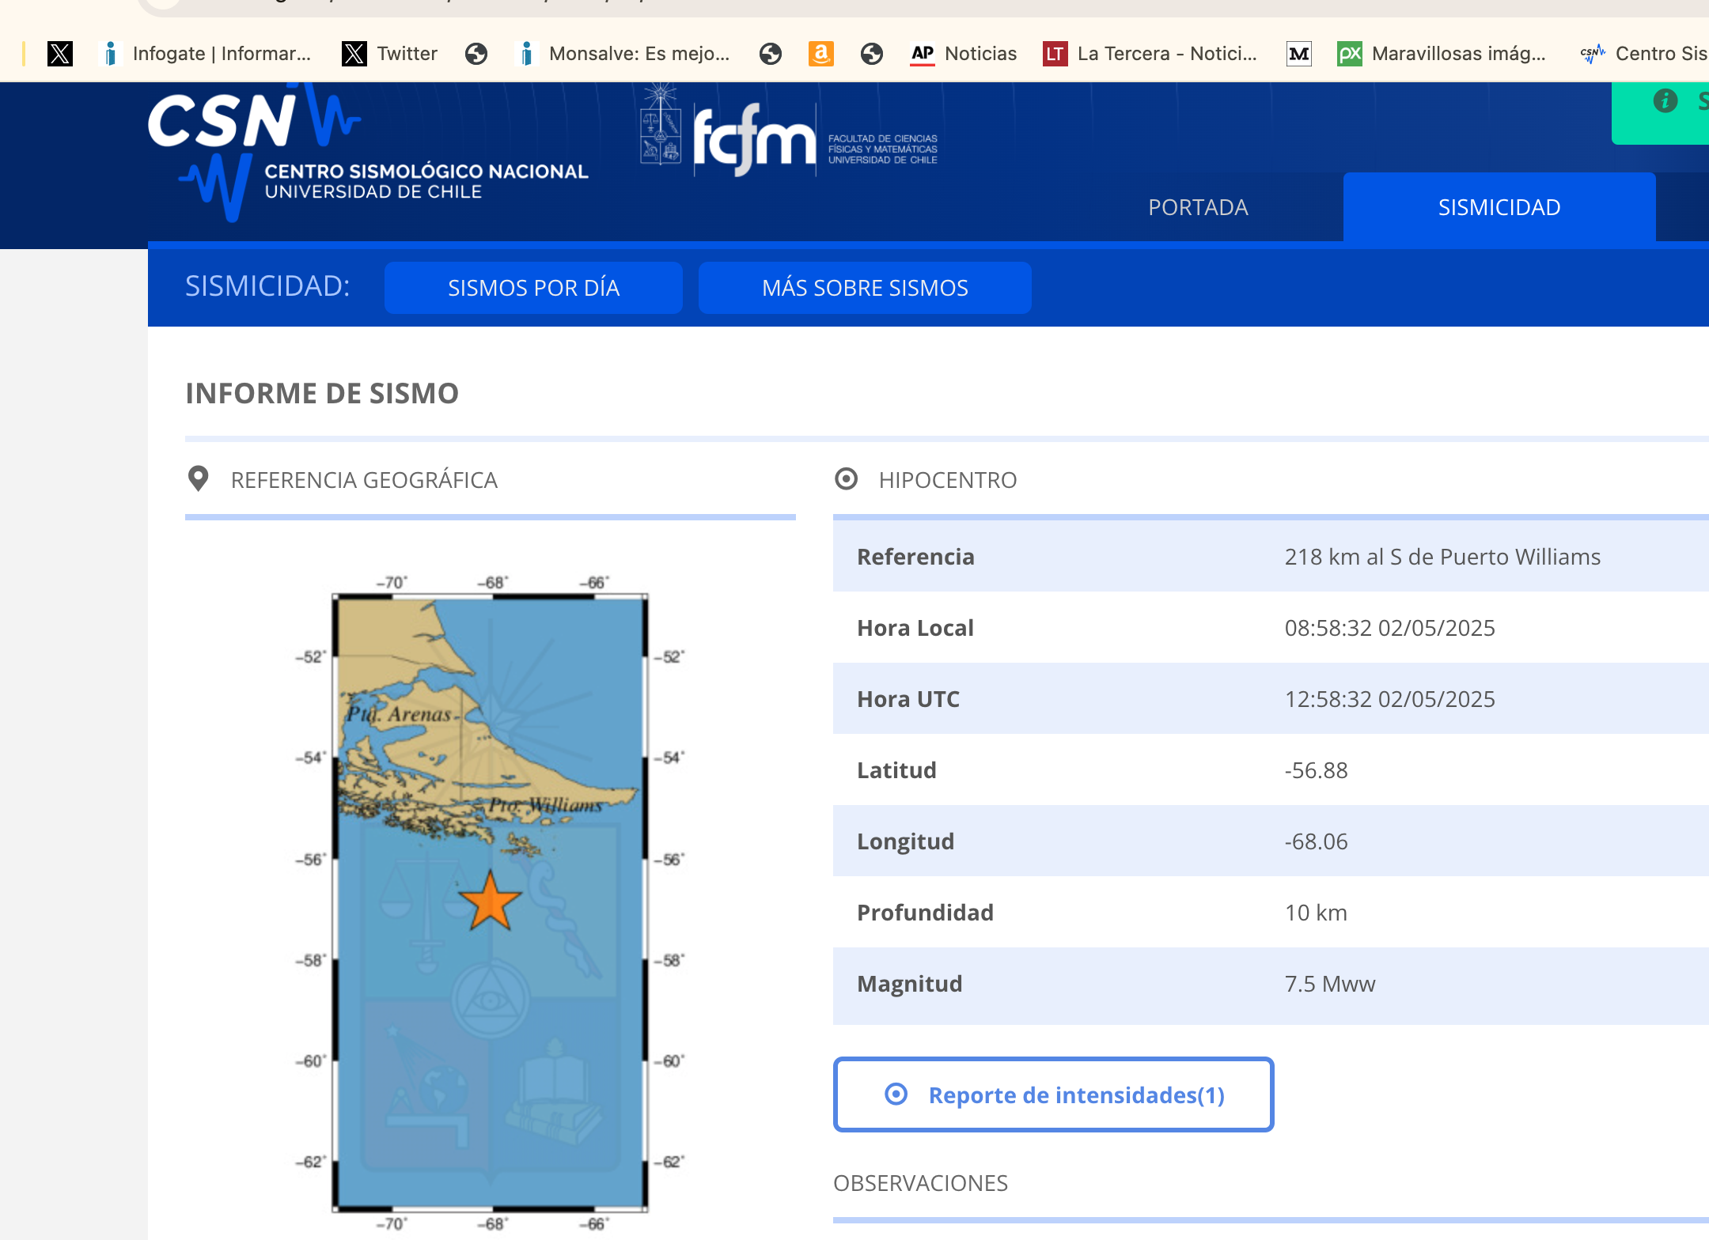Click the Medium M bookmark icon
The height and width of the screenshot is (1240, 1709).
pyautogui.click(x=1298, y=54)
